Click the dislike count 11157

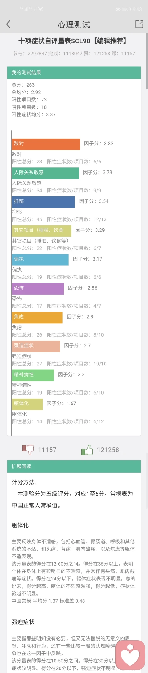47,450
